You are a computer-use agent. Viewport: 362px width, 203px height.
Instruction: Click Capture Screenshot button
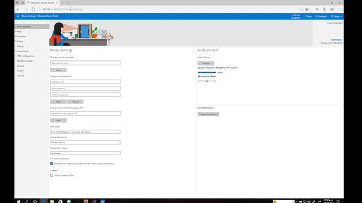(208, 114)
